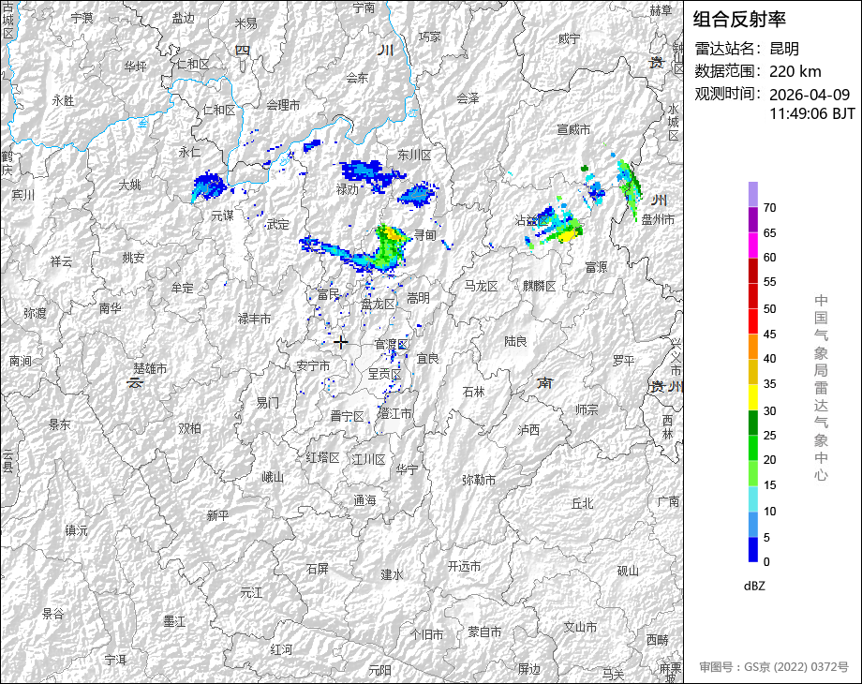
Task: Click the 东川区 map label
Action: (x=414, y=155)
